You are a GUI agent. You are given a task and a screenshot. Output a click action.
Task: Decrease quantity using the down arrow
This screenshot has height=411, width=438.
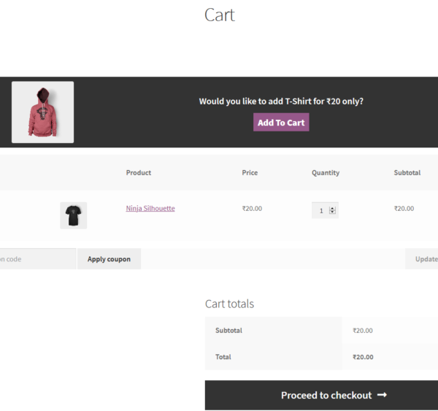tap(332, 212)
